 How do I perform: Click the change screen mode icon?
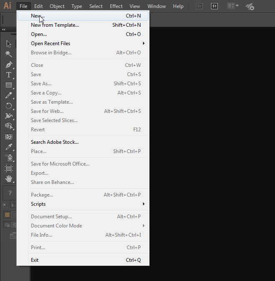13,236
